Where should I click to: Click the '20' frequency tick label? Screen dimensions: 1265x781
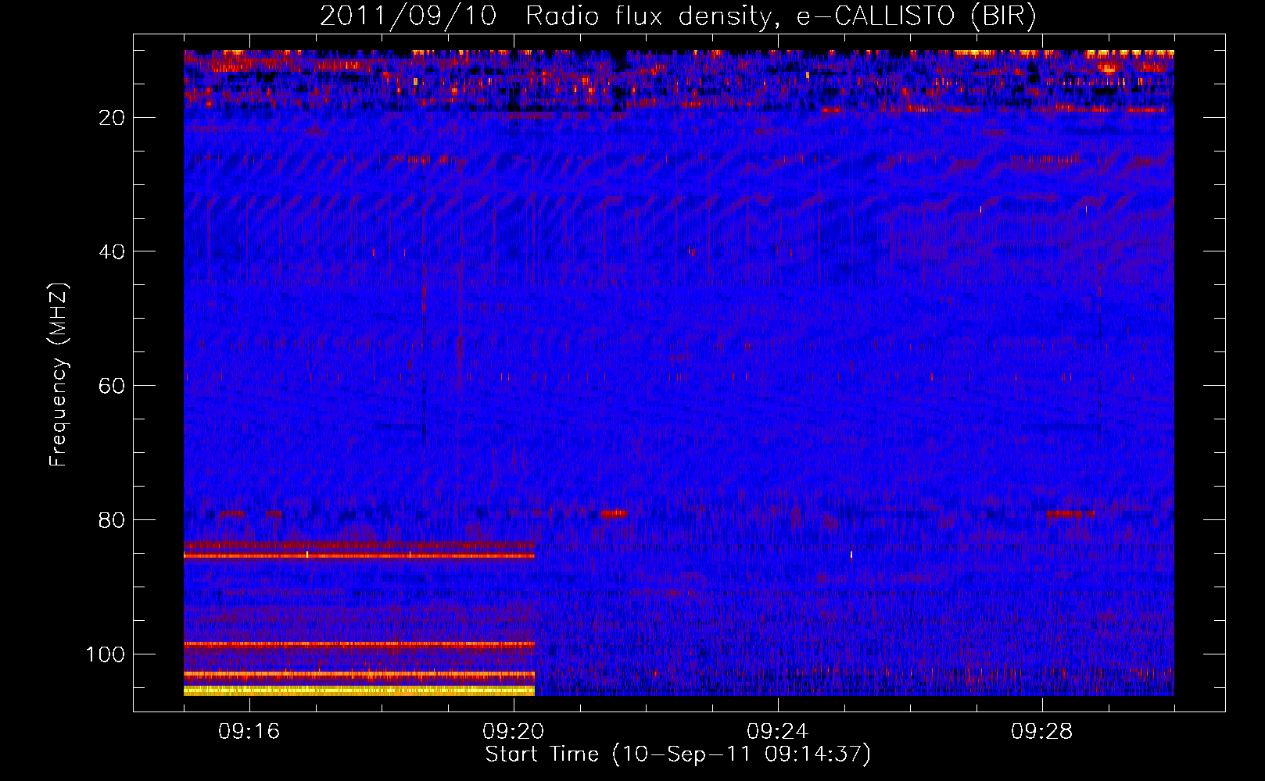coord(113,118)
